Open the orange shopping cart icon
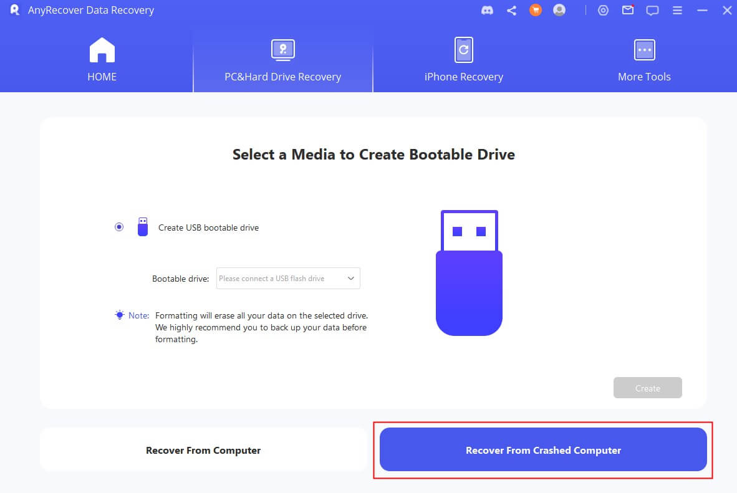737x493 pixels. pyautogui.click(x=535, y=11)
